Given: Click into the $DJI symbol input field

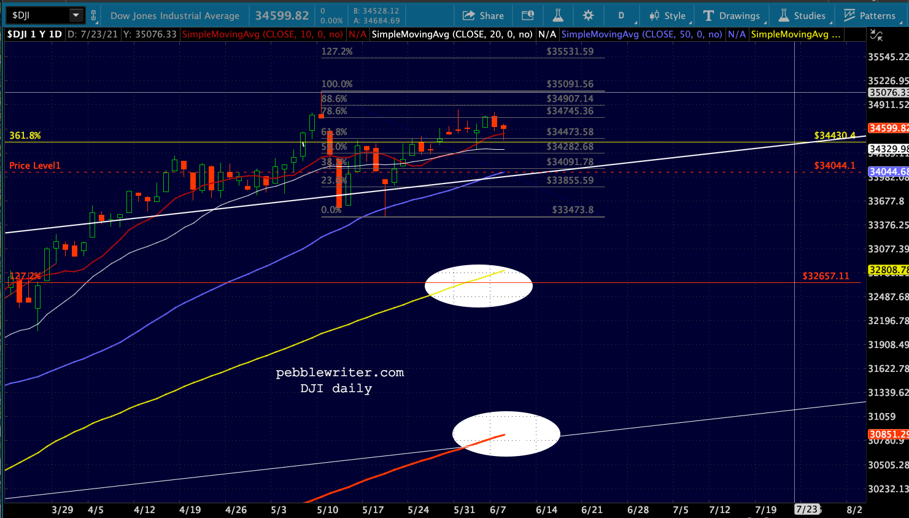Looking at the screenshot, I should [x=38, y=15].
